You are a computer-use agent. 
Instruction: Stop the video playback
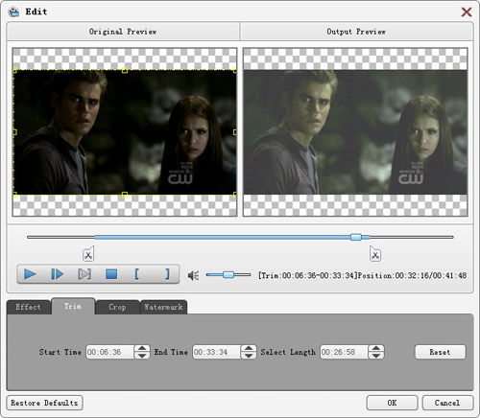point(111,274)
